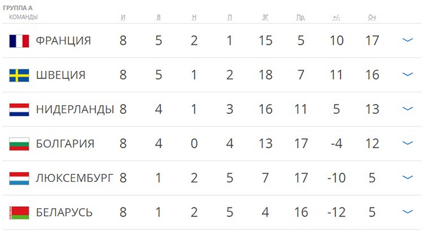Click the ГРУППА А group title
The width and height of the screenshot is (437, 232).
tap(18, 8)
